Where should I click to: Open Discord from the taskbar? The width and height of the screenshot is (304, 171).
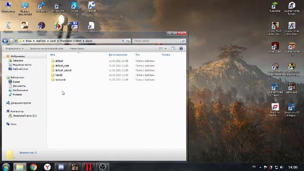61,167
